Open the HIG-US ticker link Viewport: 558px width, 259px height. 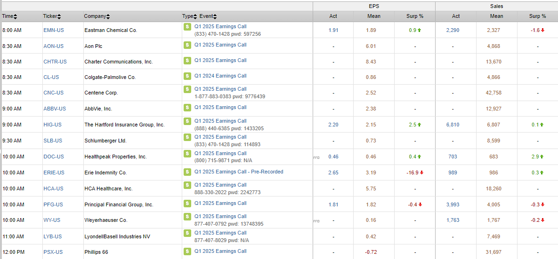(53, 125)
